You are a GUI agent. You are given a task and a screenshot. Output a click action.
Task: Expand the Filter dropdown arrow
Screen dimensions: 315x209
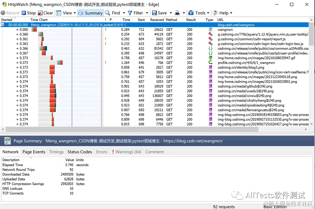147,13
